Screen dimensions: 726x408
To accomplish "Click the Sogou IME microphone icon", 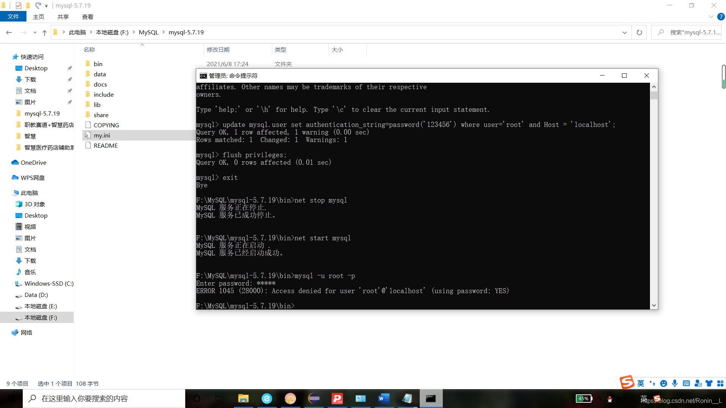I will pos(675,383).
